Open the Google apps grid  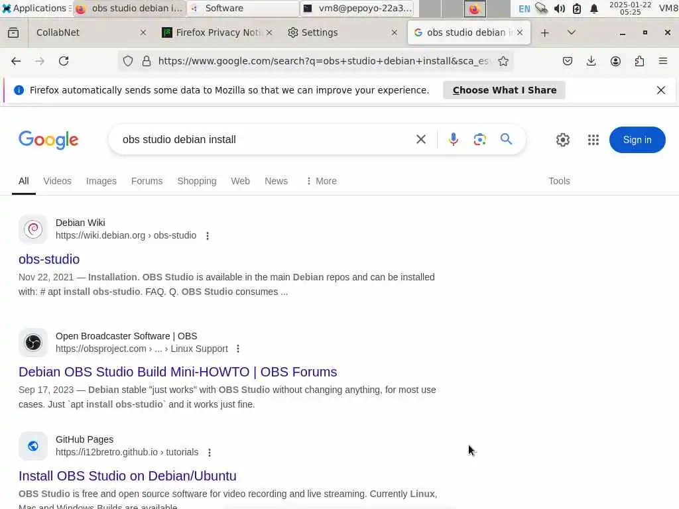tap(593, 140)
